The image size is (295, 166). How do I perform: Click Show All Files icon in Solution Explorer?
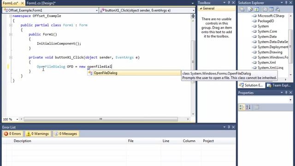[x=250, y=9]
